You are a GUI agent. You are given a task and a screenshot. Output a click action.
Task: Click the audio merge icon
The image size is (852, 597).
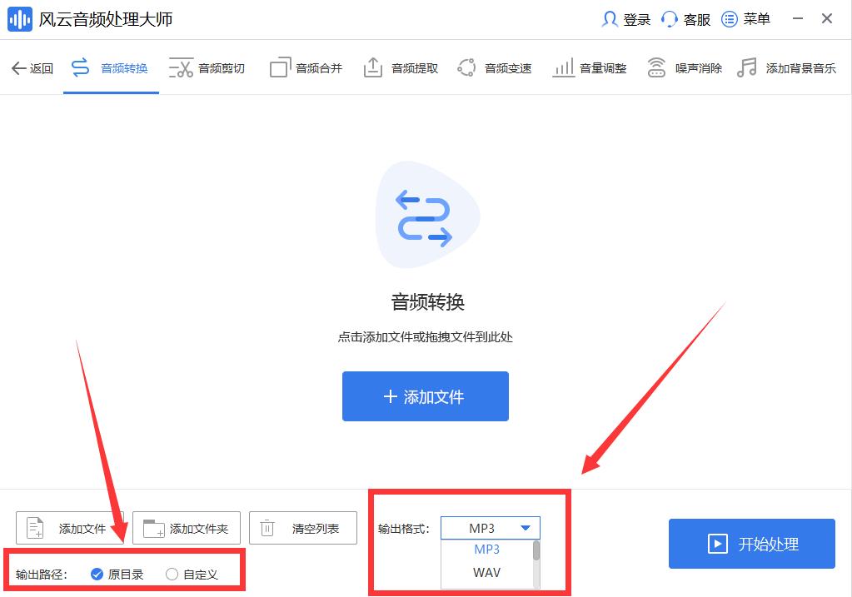click(280, 68)
